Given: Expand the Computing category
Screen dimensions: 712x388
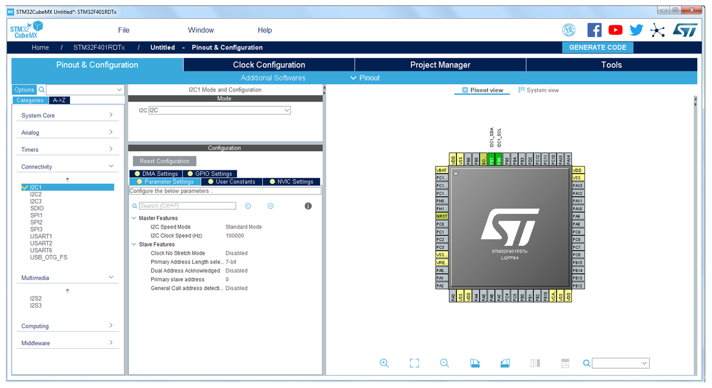Looking at the screenshot, I should pos(68,326).
